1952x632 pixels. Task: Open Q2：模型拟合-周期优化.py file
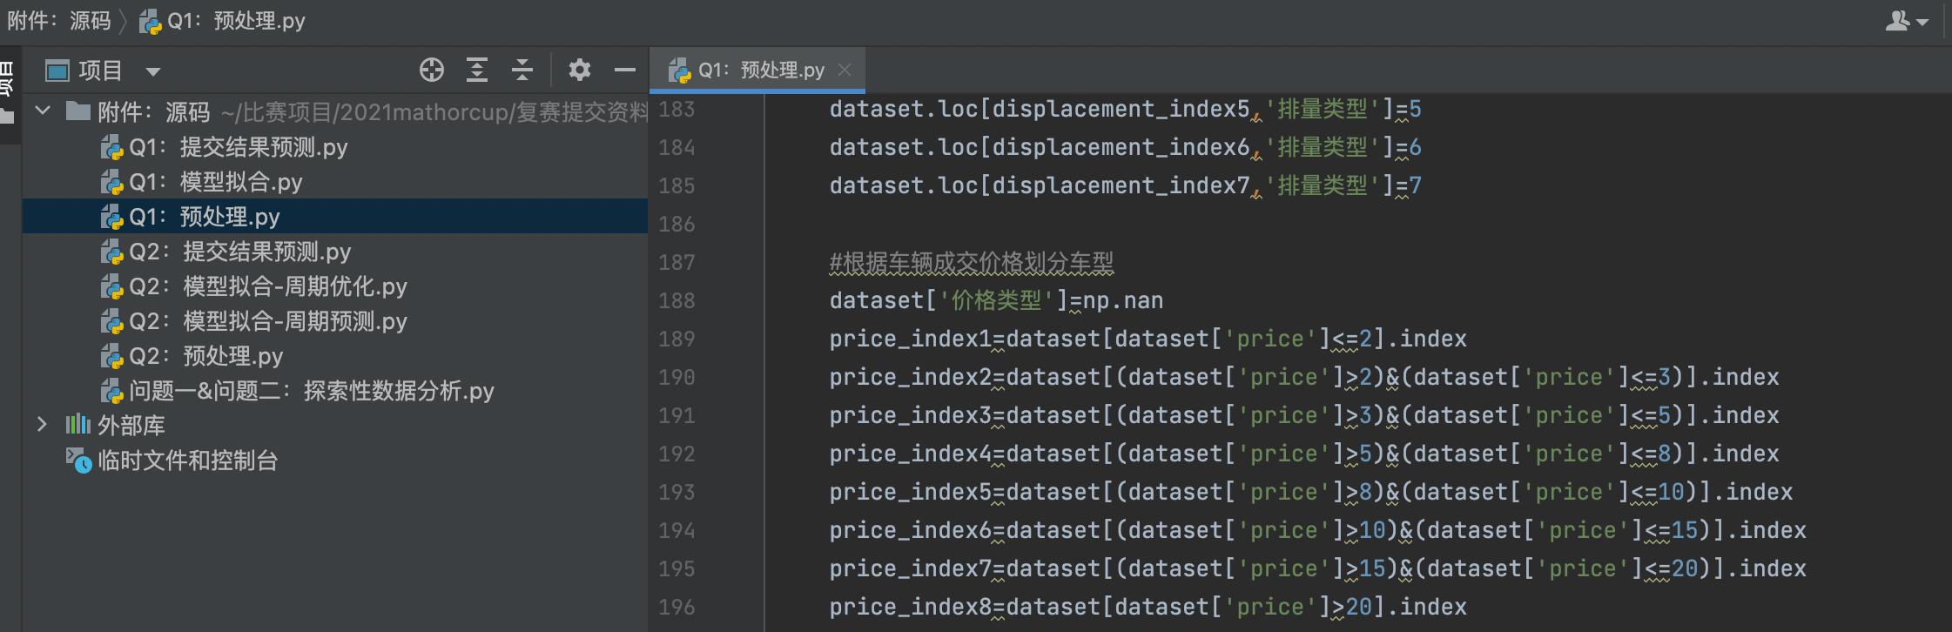click(267, 286)
